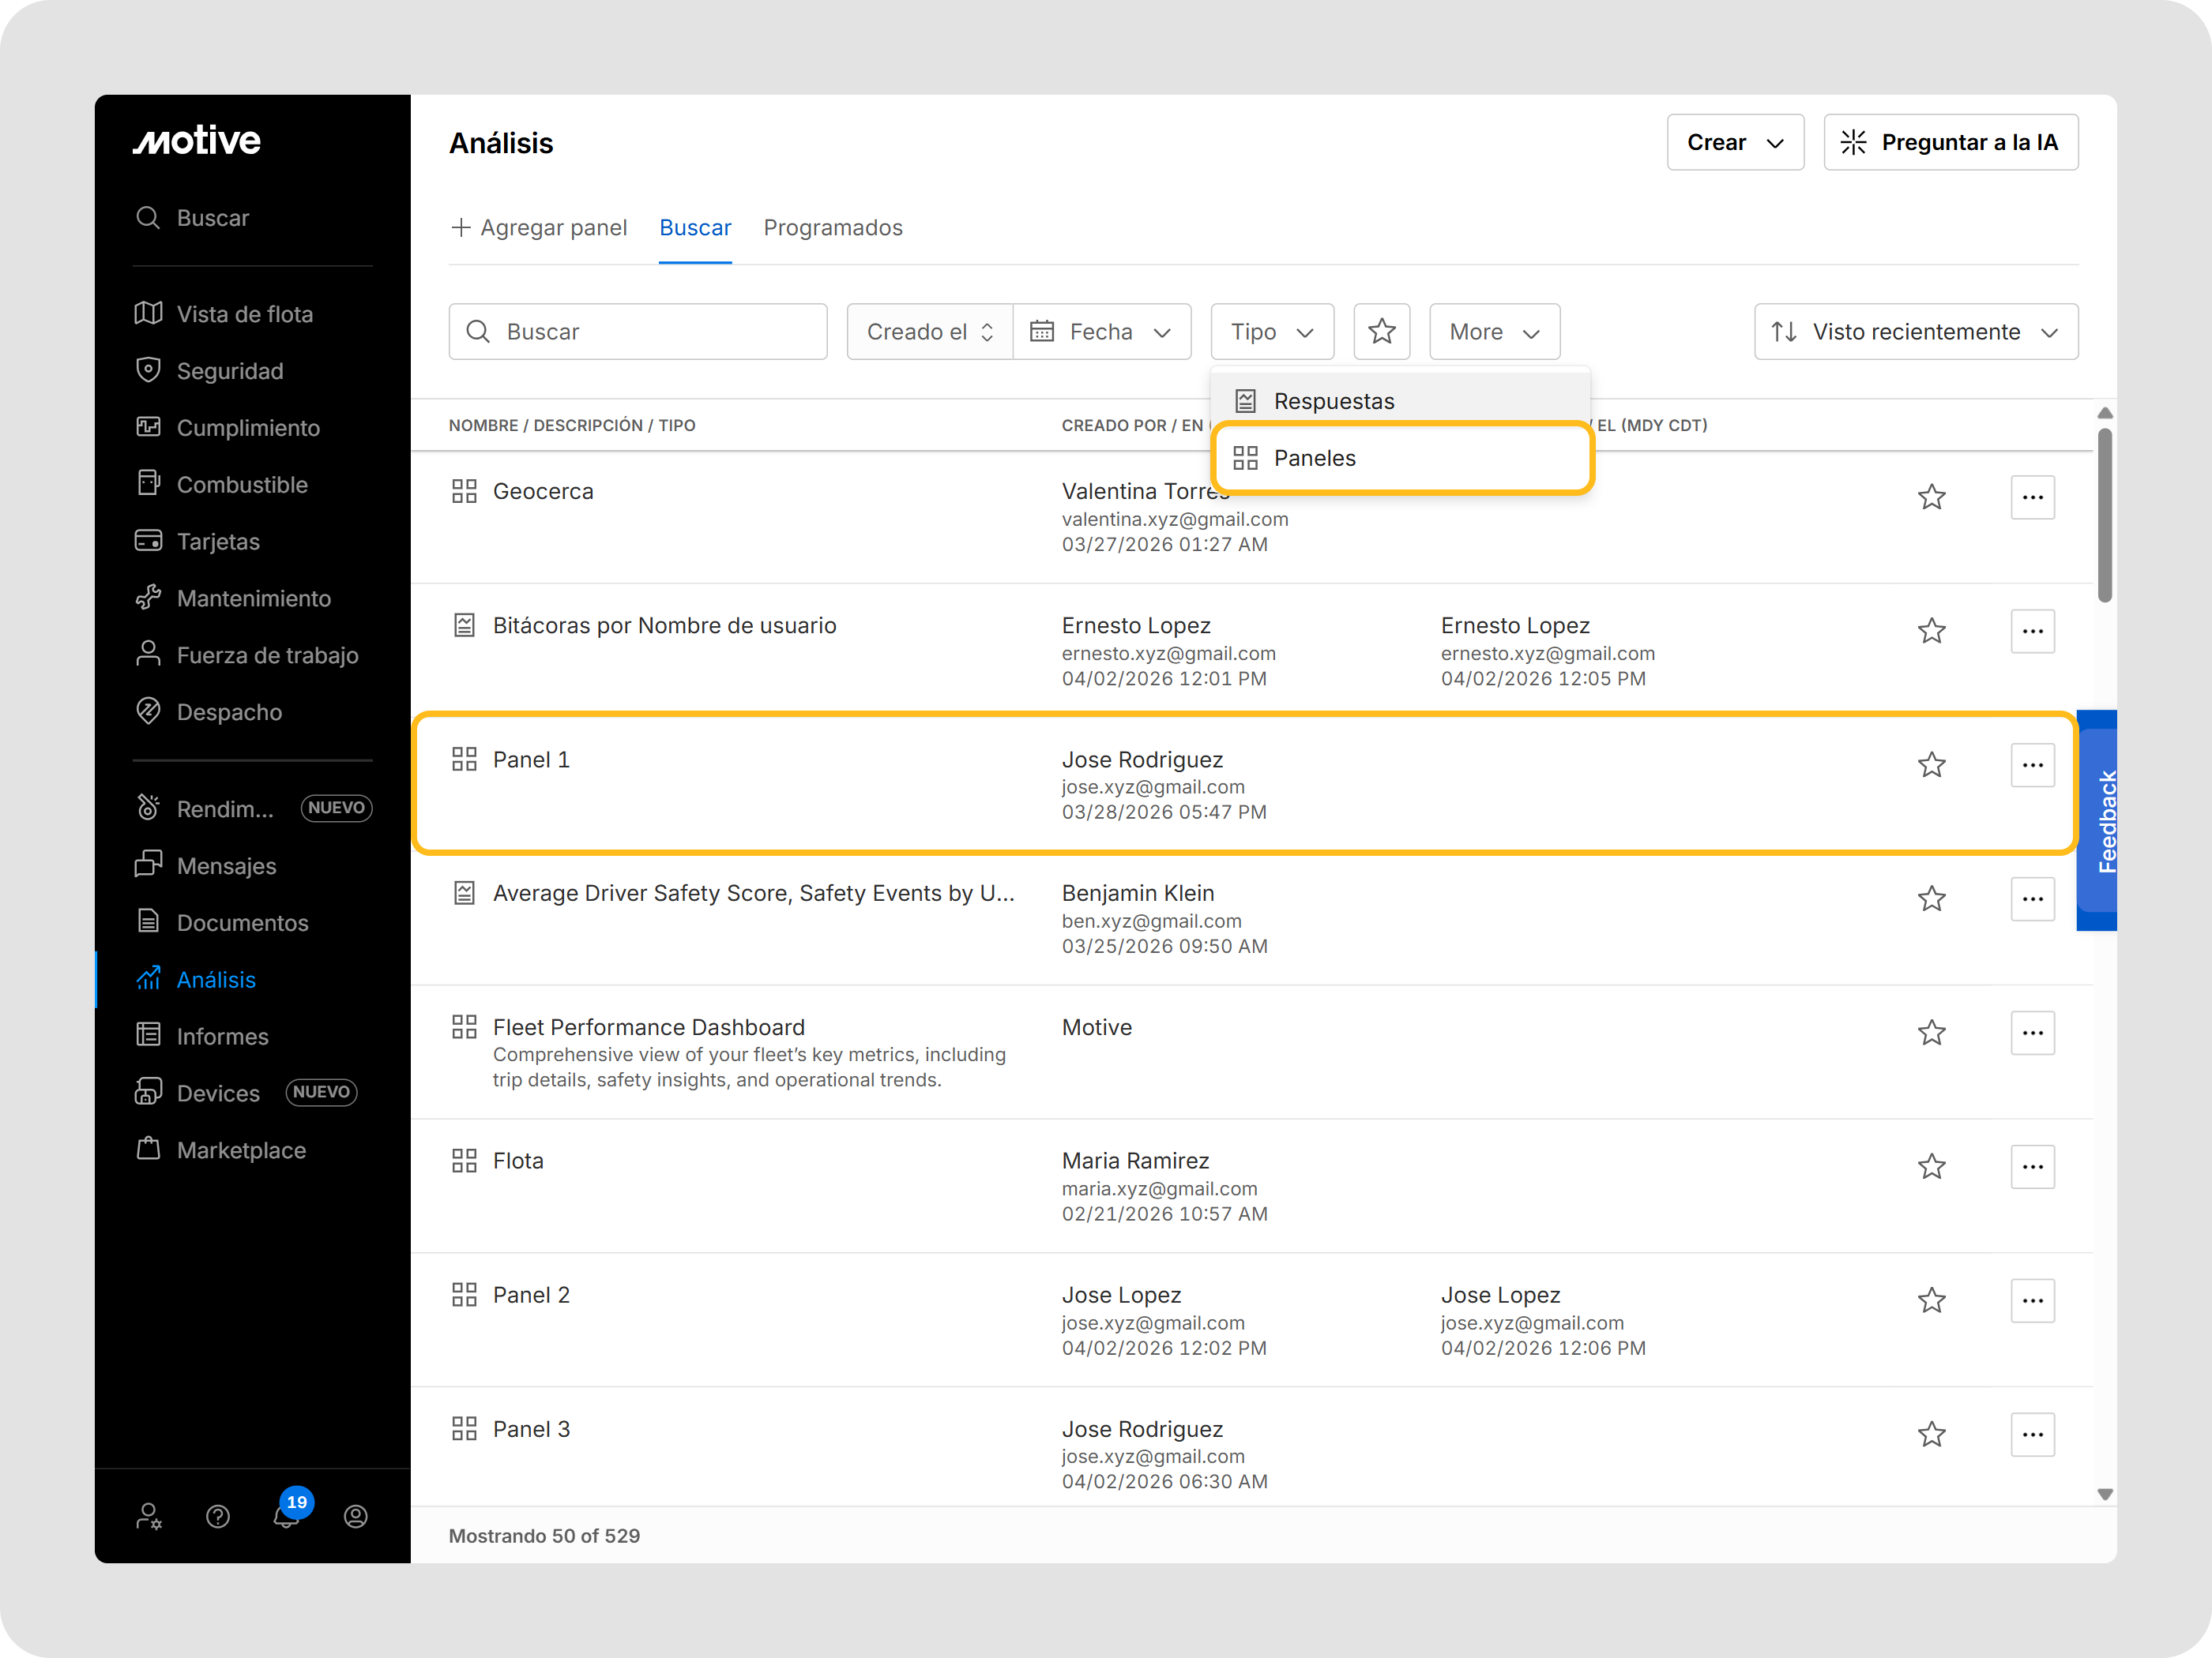Expand the Crear dropdown button
2212x1658 pixels.
[1734, 142]
